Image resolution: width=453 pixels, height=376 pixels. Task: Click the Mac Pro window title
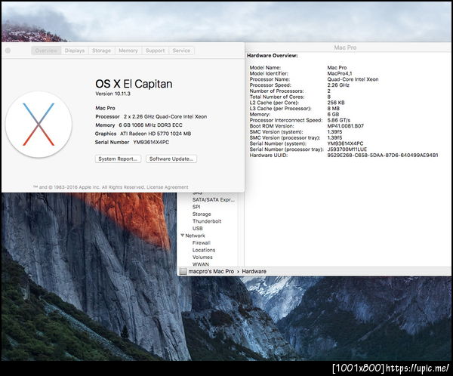(x=345, y=48)
